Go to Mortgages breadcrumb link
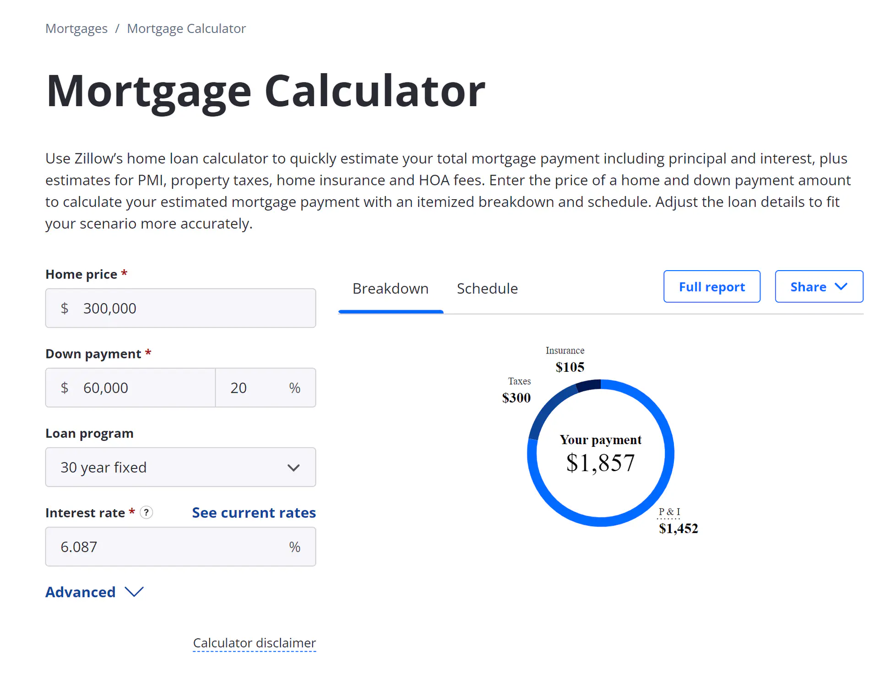The height and width of the screenshot is (674, 879). click(x=76, y=28)
